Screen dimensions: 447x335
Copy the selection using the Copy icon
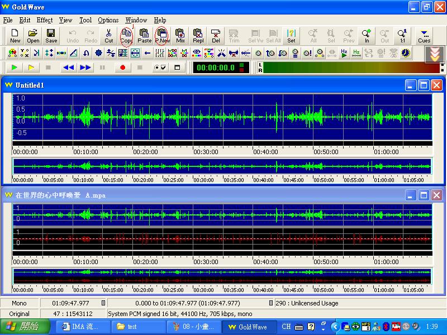point(127,36)
